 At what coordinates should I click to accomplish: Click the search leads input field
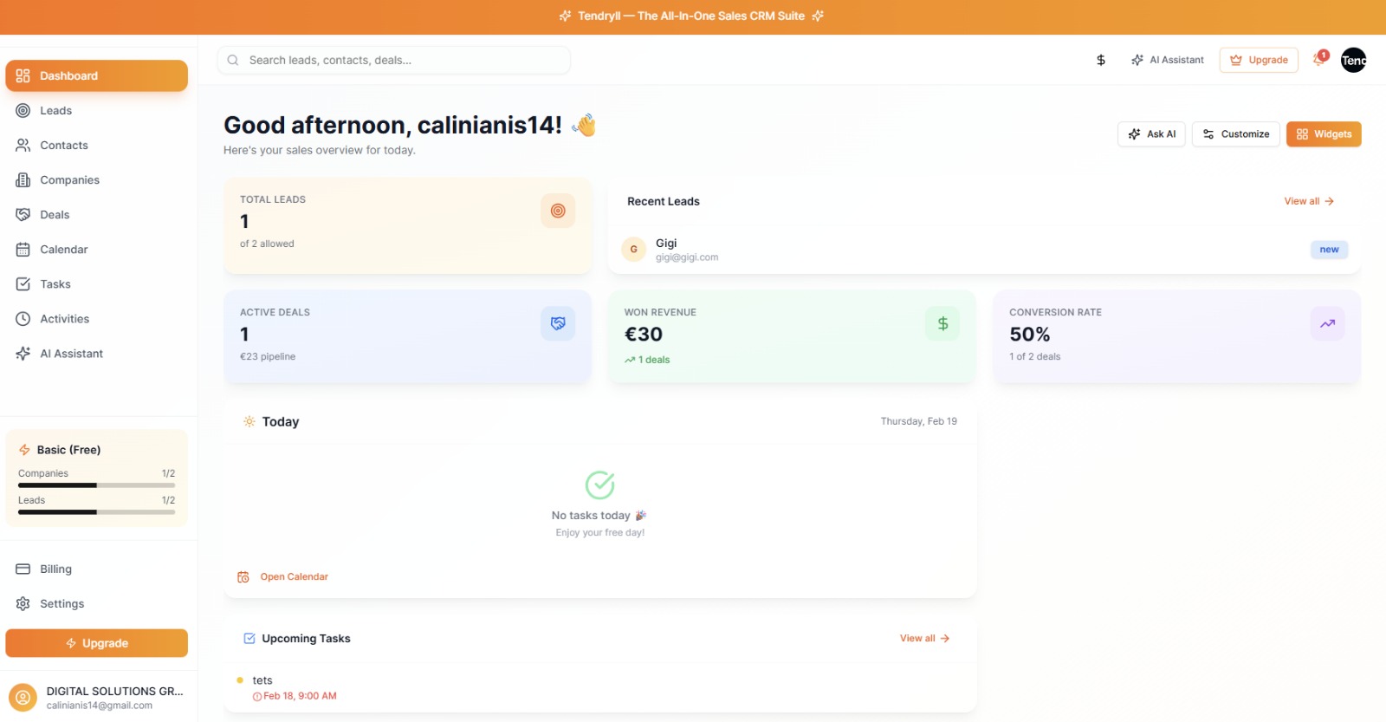click(x=394, y=61)
